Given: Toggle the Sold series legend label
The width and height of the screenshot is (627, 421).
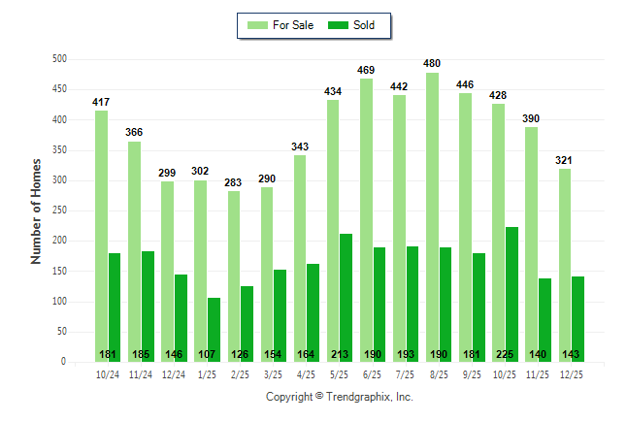Looking at the screenshot, I should pyautogui.click(x=367, y=25).
